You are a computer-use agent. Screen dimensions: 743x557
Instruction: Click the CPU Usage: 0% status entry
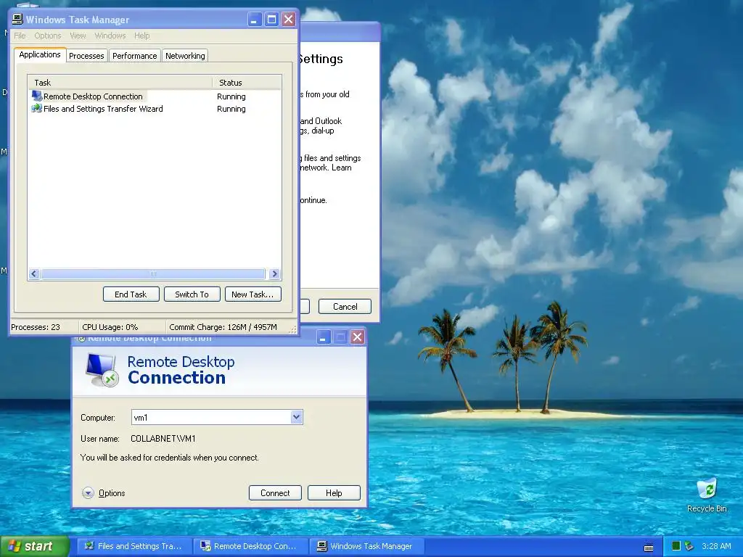(110, 327)
